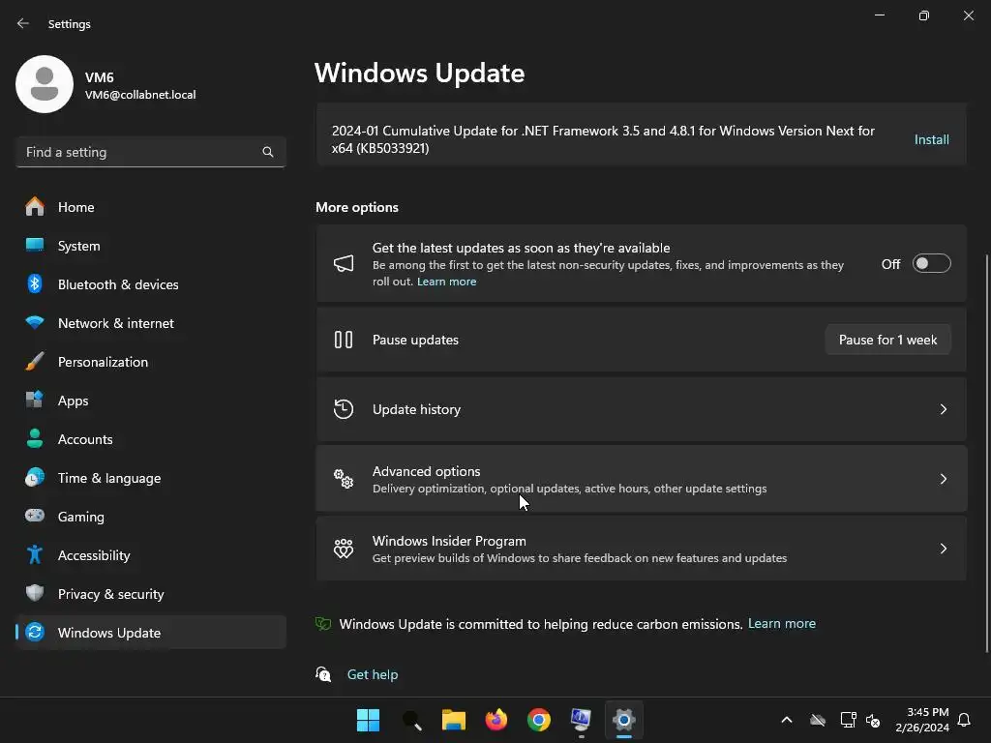
Task: Open Firefox from the taskbar
Action: pyautogui.click(x=496, y=720)
